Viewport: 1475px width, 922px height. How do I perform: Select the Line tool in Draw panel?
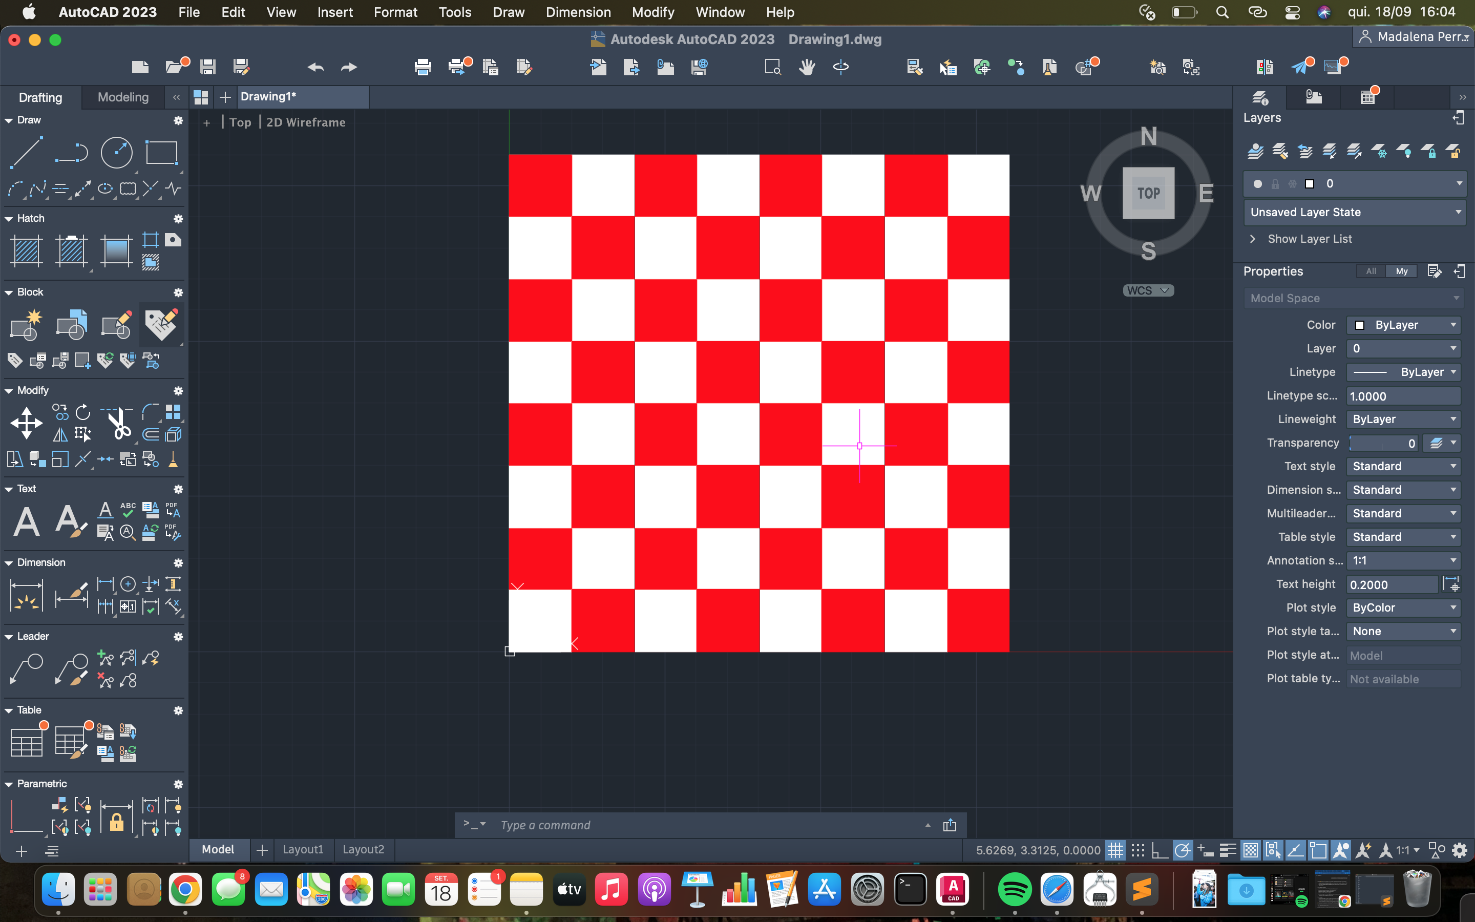pos(26,152)
